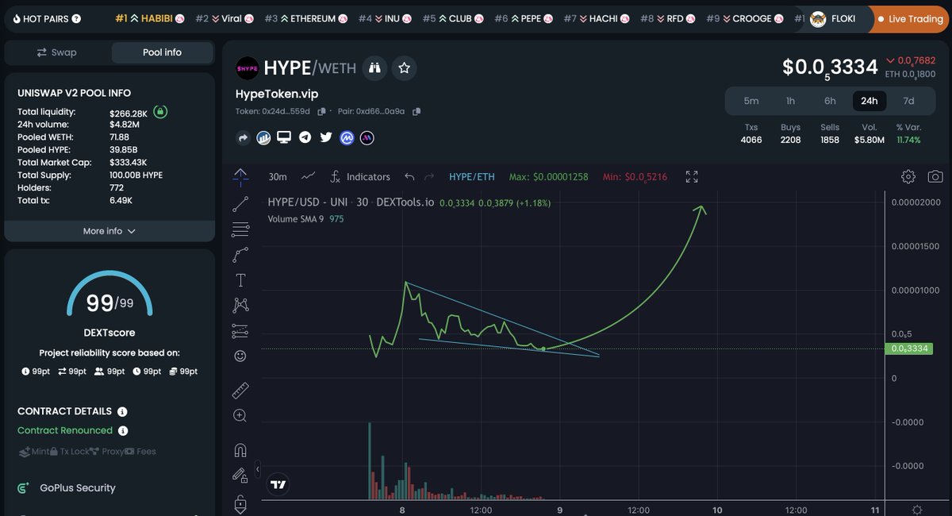Switch chart pair to HYPE/ETH
The height and width of the screenshot is (516, 952).
coord(471,177)
